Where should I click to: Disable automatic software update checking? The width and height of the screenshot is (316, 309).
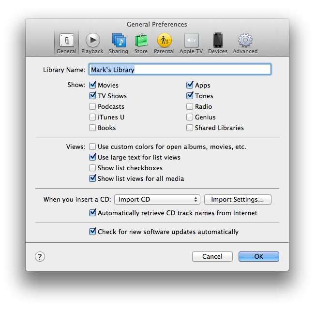[92, 232]
